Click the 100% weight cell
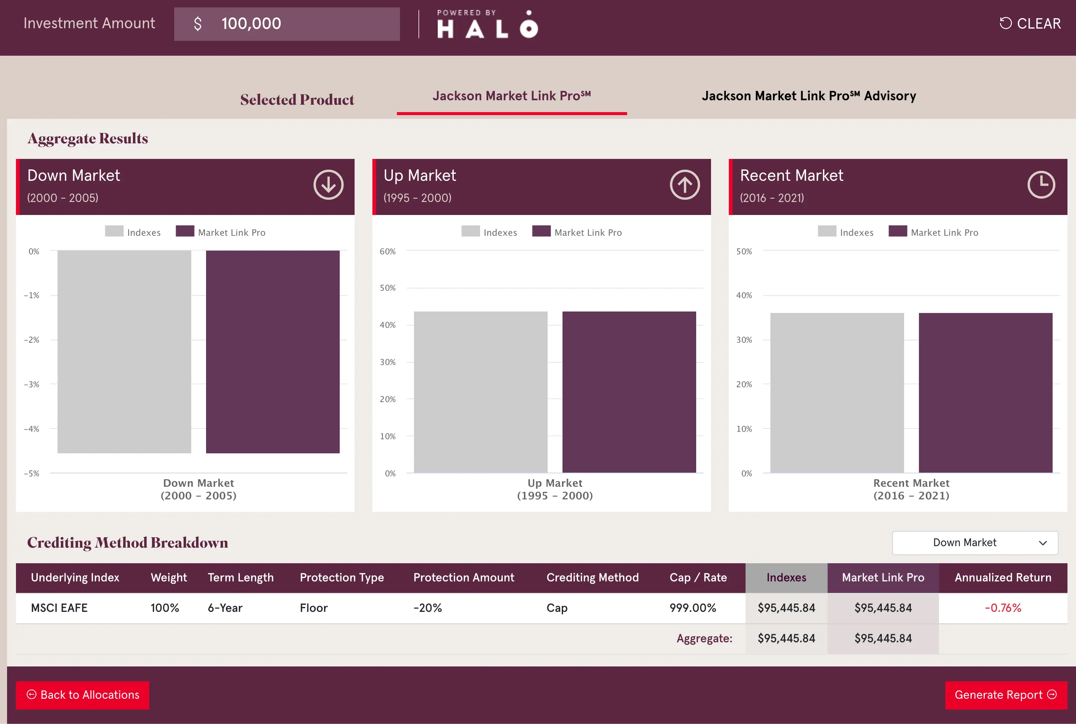 pos(165,608)
